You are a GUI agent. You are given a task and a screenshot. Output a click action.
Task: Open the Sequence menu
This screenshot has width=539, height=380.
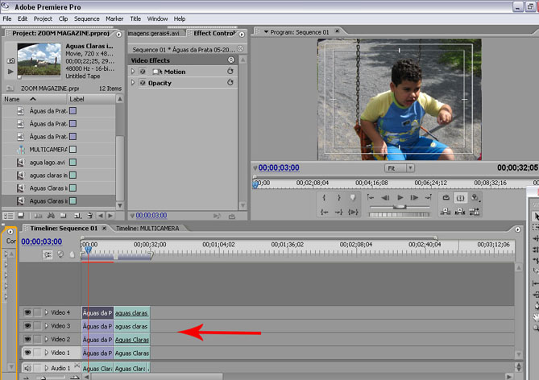coord(86,19)
